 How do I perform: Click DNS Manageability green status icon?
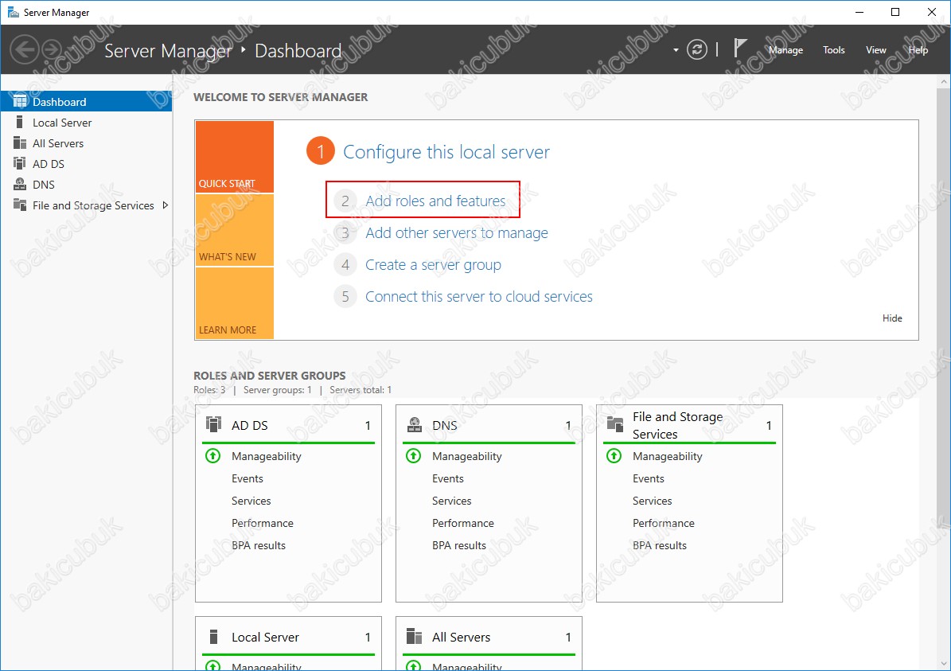click(414, 455)
